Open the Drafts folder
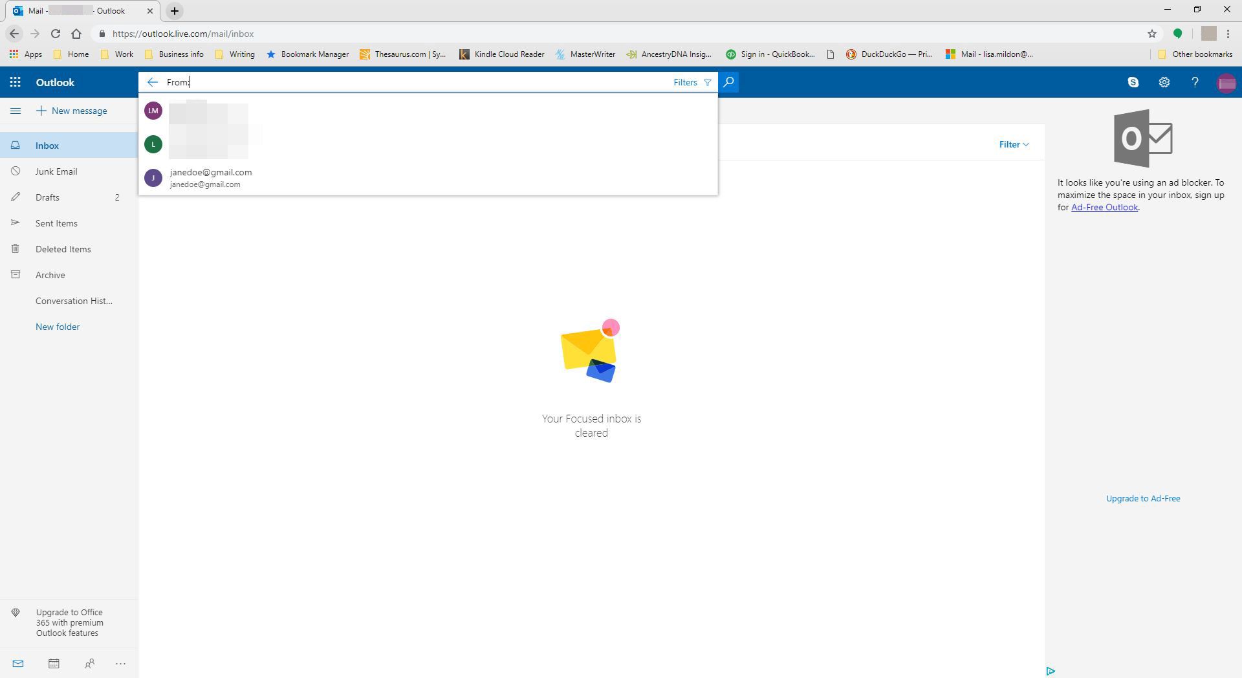 (69, 197)
